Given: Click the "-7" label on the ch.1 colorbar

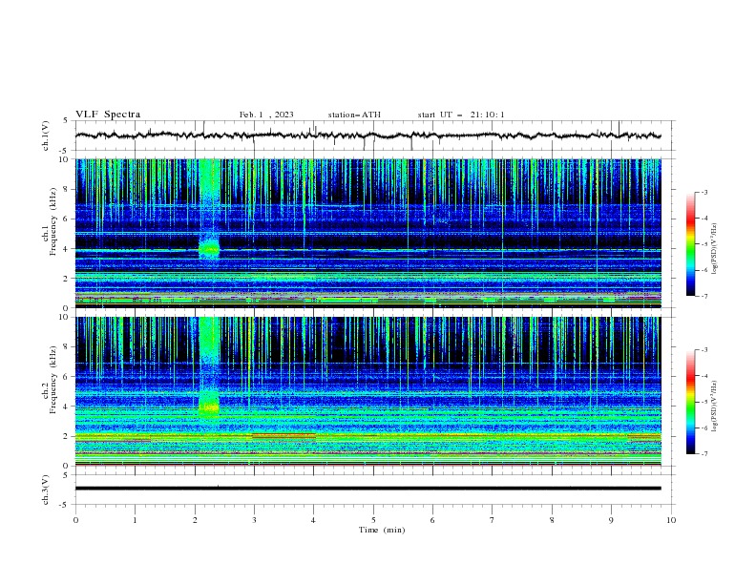Looking at the screenshot, I should click(x=704, y=296).
